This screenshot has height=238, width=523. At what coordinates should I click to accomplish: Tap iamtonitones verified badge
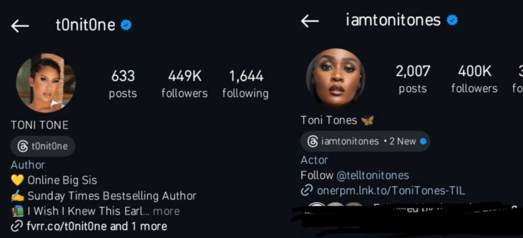pyautogui.click(x=452, y=20)
